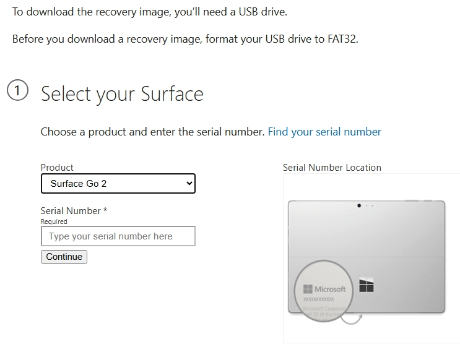Click the USB drive requirement sentence
460x344 pixels.
click(150, 12)
